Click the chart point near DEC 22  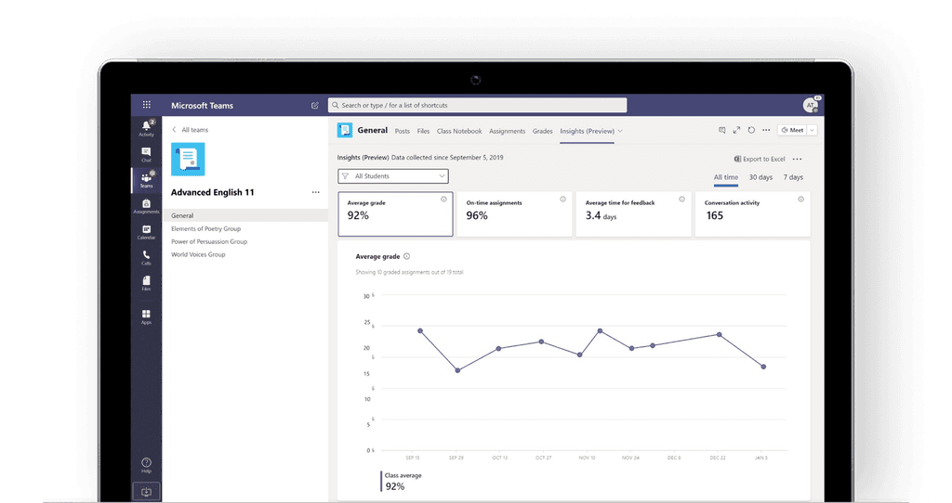pos(720,334)
